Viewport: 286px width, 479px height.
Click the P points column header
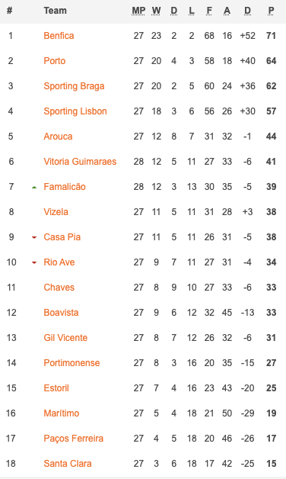pos(271,11)
